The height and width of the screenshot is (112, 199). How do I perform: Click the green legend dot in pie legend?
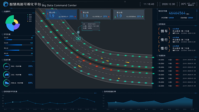click(x=28, y=15)
